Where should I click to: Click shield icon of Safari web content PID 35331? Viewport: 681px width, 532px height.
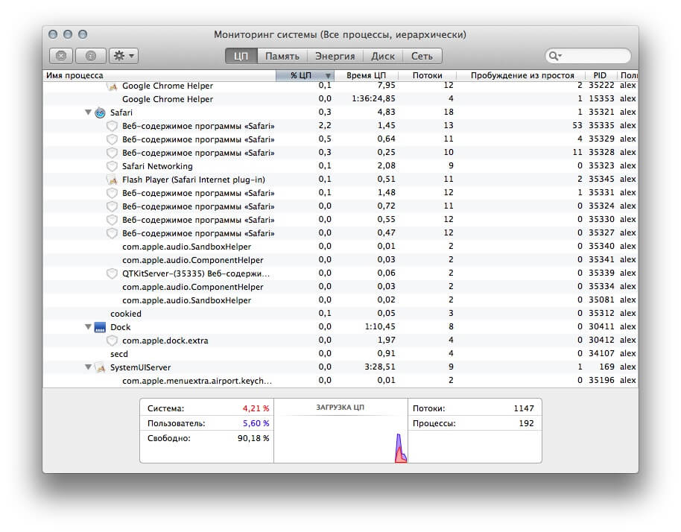[x=112, y=193]
